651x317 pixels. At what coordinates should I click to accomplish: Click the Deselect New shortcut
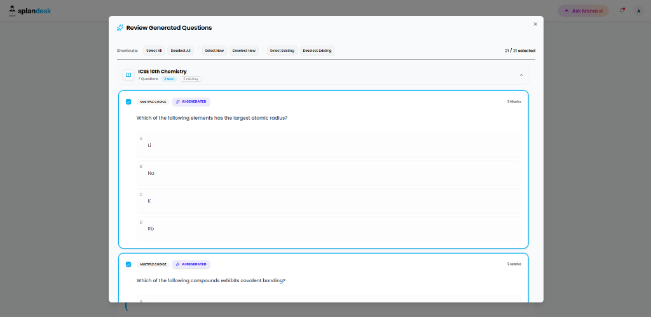pos(244,51)
